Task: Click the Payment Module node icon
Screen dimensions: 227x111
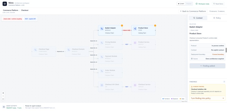Action: click(x=102, y=57)
